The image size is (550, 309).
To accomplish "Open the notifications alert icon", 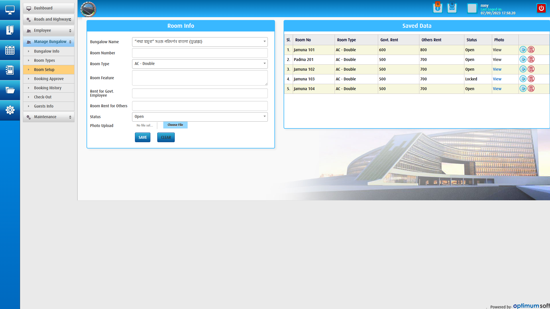I will pos(437,8).
